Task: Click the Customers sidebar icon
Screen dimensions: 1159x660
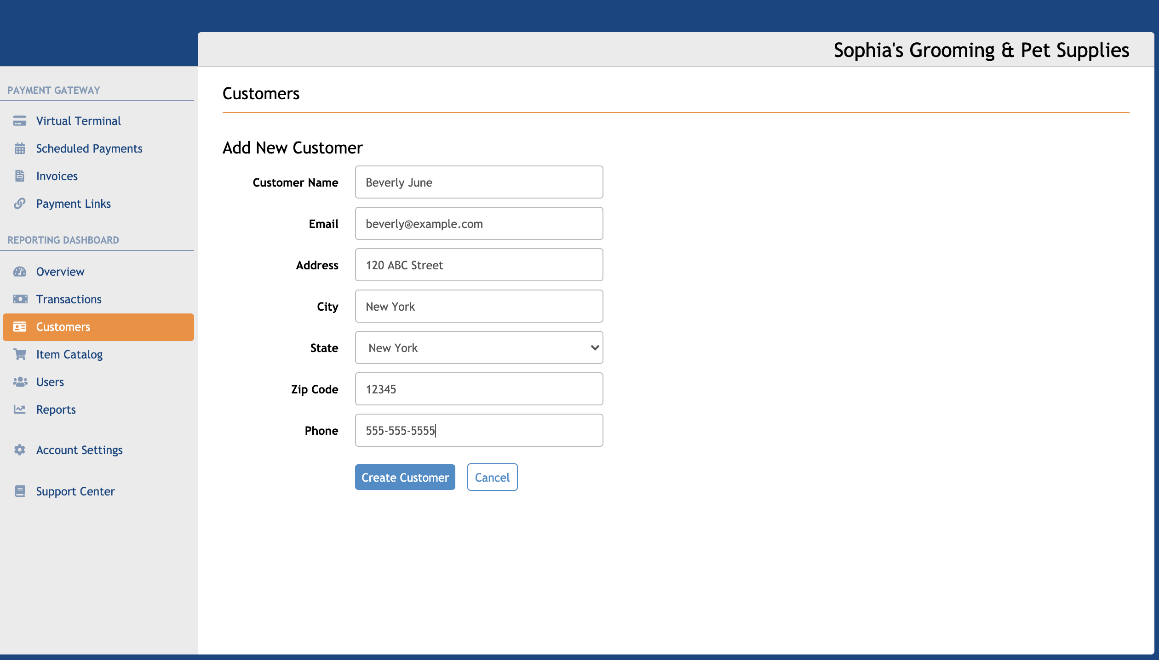Action: (x=19, y=326)
